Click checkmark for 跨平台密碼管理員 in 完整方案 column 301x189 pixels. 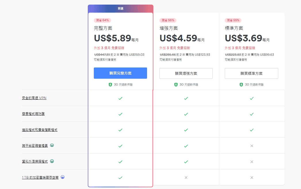coord(120,146)
